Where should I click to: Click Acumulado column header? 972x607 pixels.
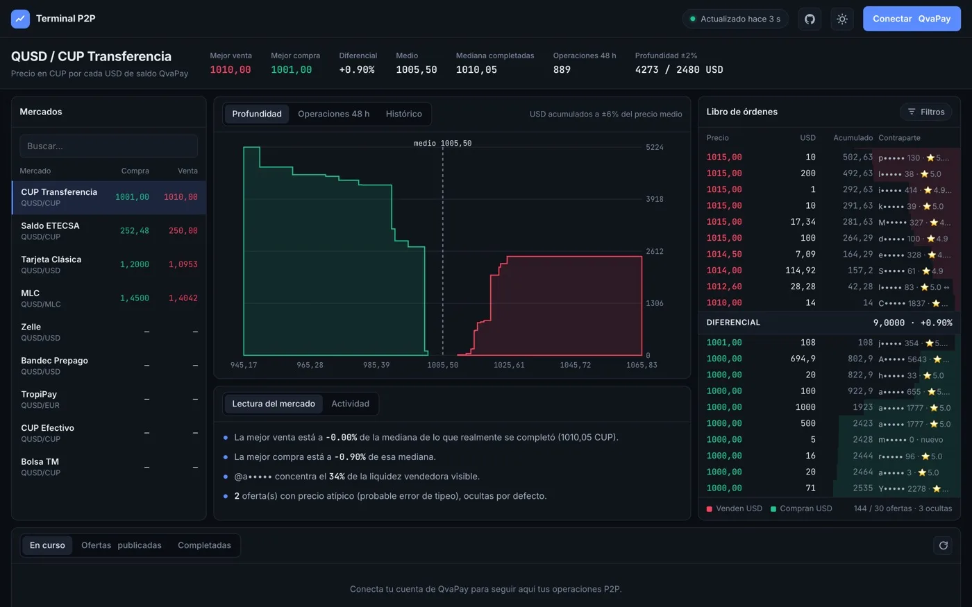pos(853,138)
